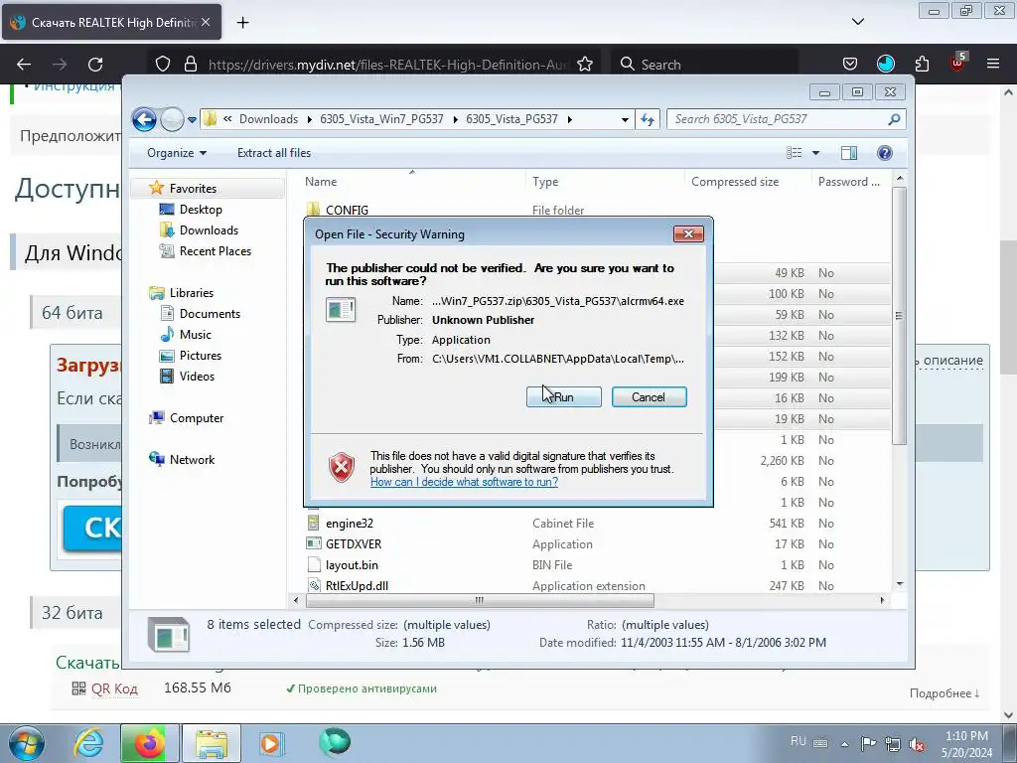Toggle the preview pane icon
The image size is (1017, 763).
[848, 153]
